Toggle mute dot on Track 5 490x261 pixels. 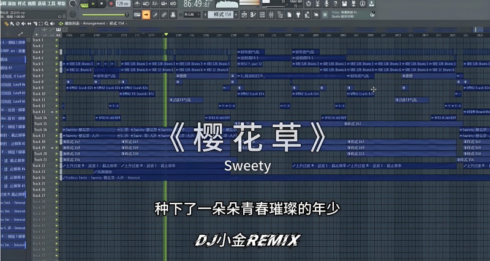tap(56, 64)
